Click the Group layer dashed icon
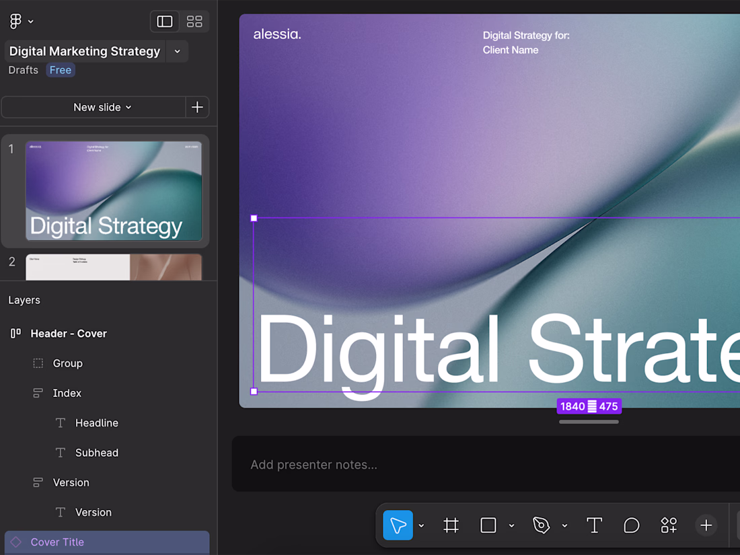 38,363
